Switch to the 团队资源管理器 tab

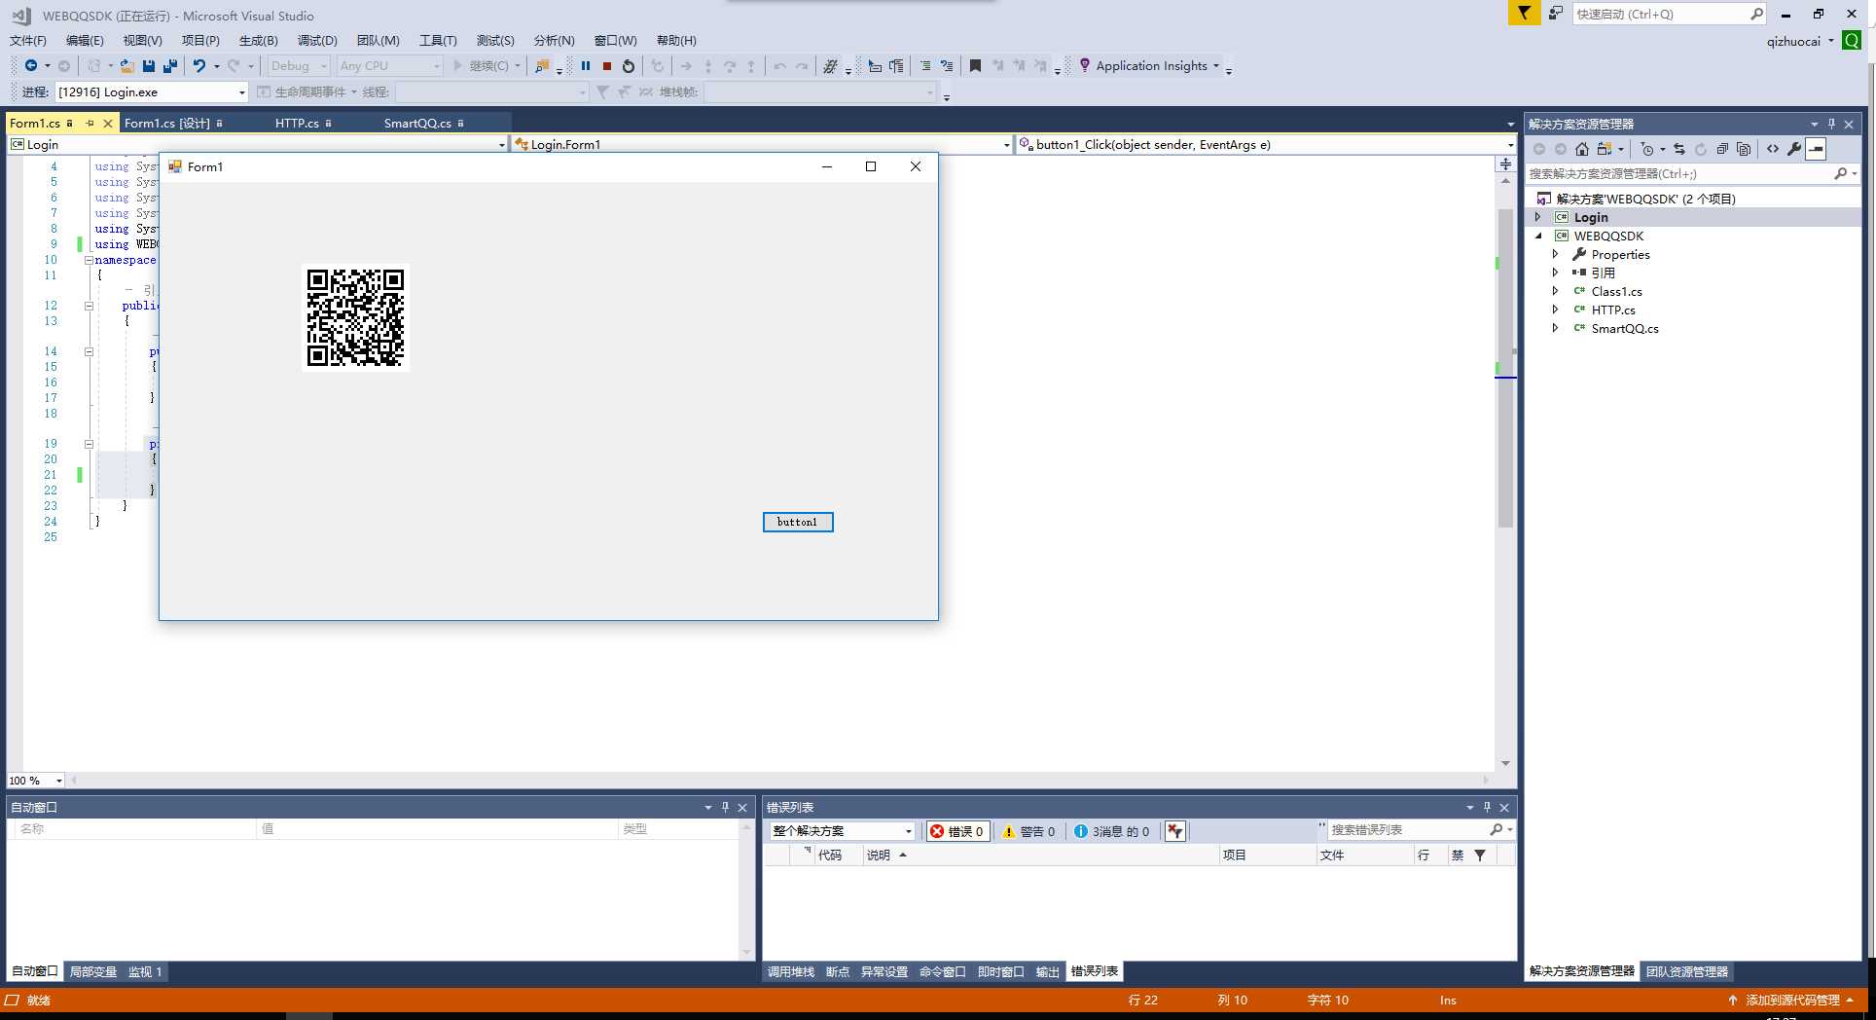click(x=1687, y=972)
